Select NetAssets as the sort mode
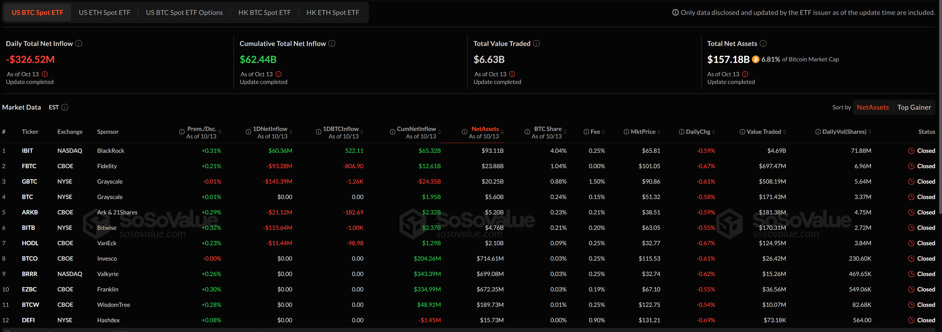 click(x=873, y=107)
